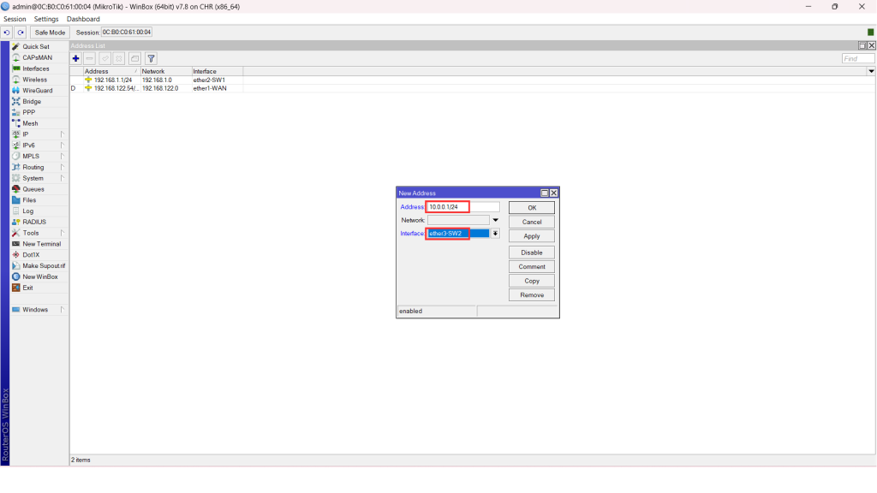Screen dimensions: 877x493
Task: Click the comment icon in Address List toolbar
Action: click(x=134, y=58)
